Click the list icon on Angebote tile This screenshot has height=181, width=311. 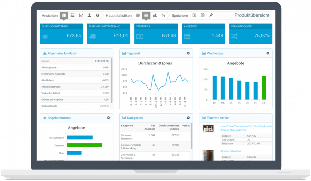tap(187, 36)
